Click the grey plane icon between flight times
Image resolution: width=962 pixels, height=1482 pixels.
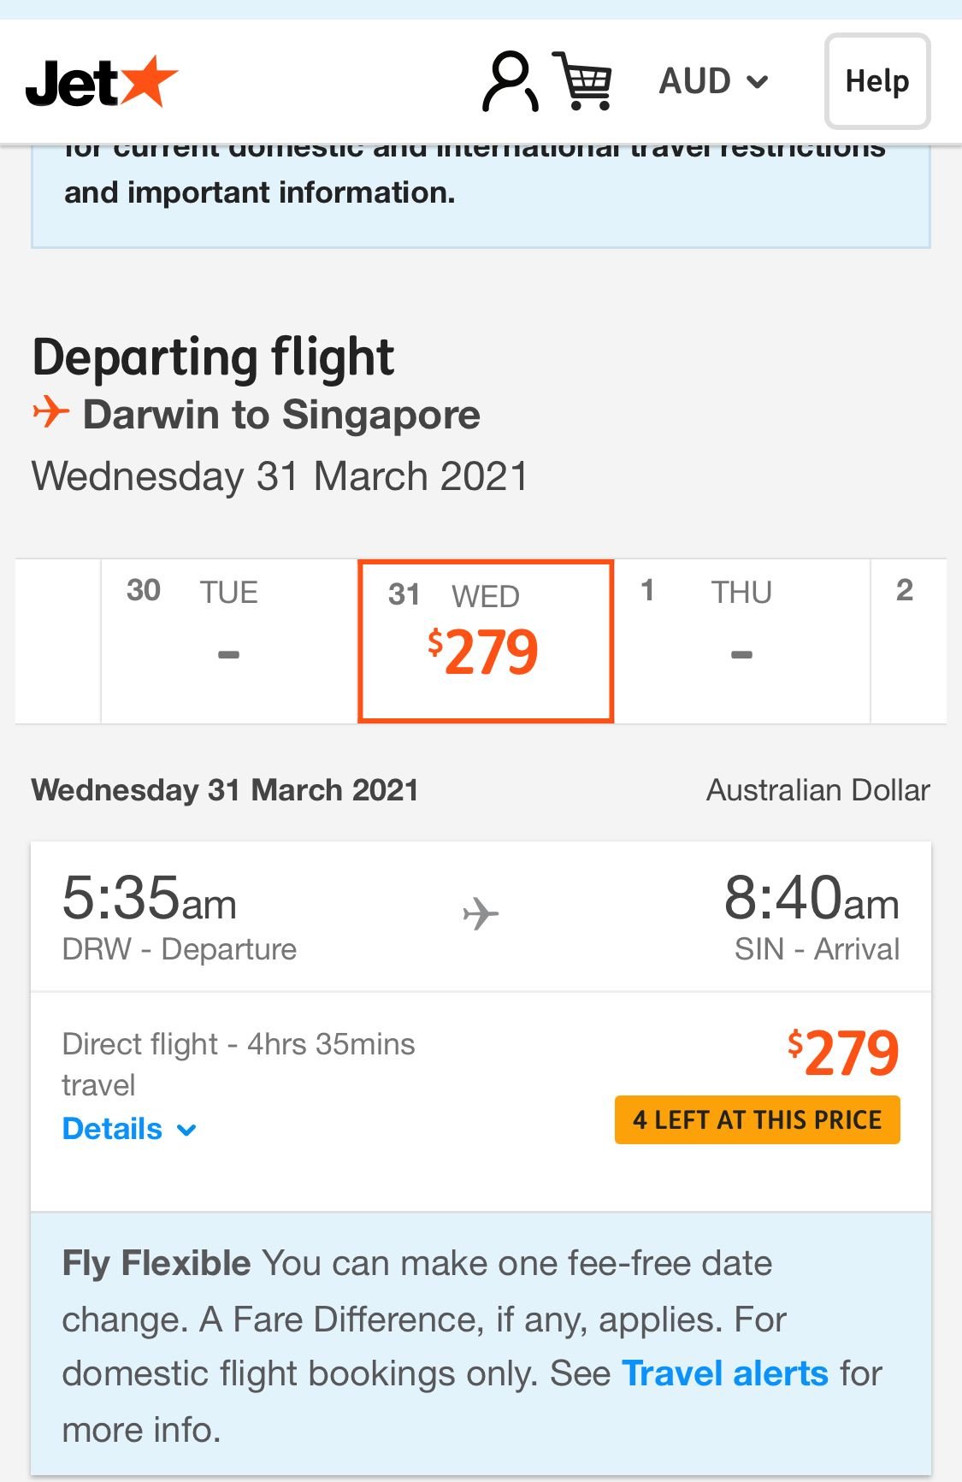point(481,913)
